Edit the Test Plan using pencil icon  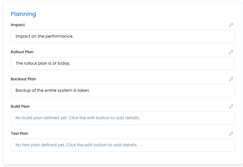pyautogui.click(x=231, y=134)
